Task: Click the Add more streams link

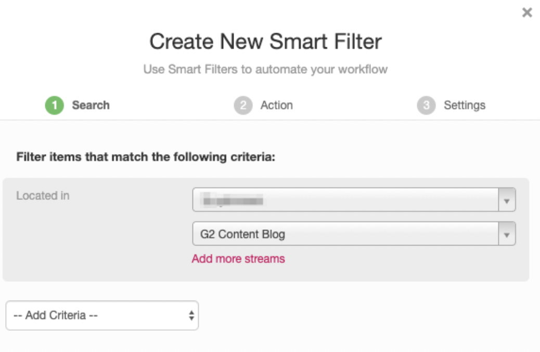Action: [238, 259]
